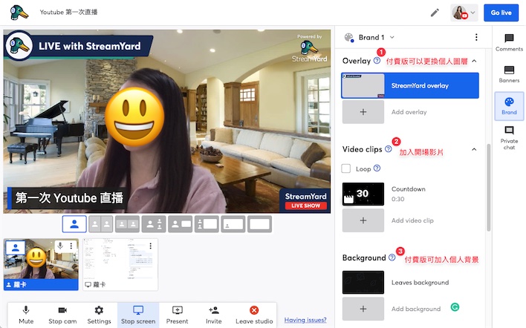Click the Add background plus button

(x=363, y=309)
